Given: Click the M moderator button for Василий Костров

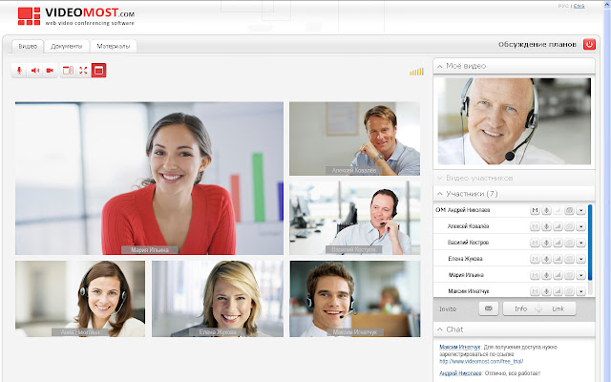Looking at the screenshot, I should 535,243.
